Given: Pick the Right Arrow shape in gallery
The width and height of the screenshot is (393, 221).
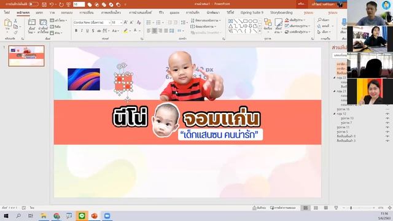Looking at the screenshot, I should 246,26.
